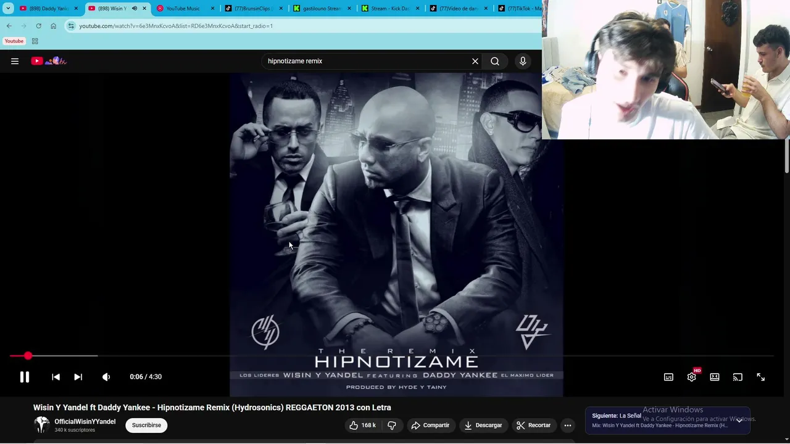The image size is (790, 444).
Task: Pause the video with the pause button
Action: click(24, 377)
